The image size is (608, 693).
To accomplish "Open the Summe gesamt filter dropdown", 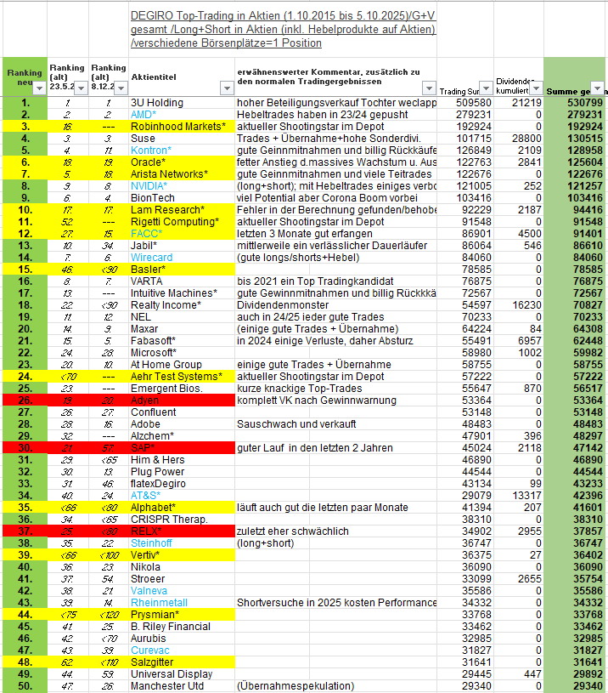I will point(597,88).
